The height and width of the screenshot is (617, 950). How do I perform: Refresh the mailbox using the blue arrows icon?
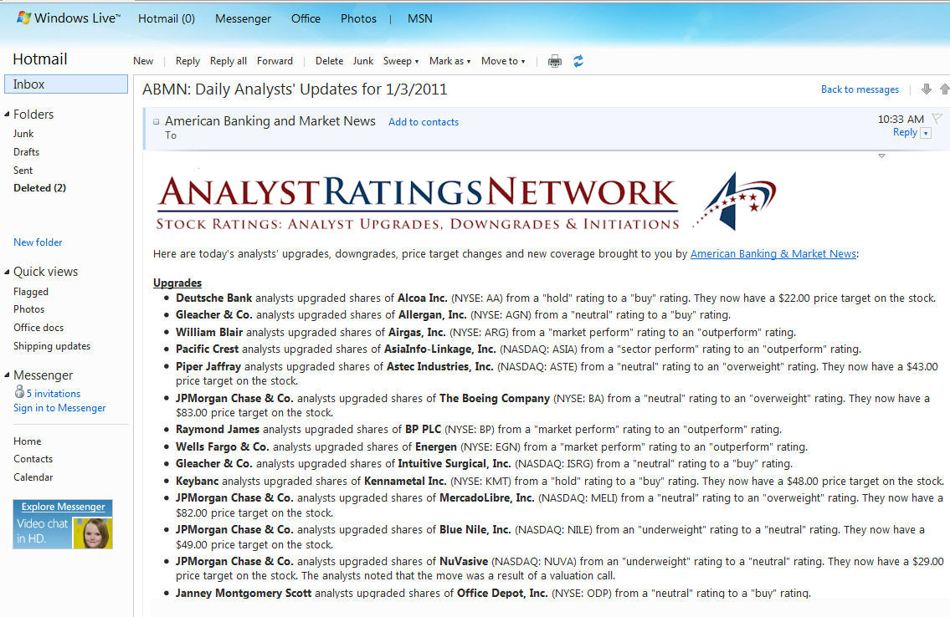pos(578,61)
